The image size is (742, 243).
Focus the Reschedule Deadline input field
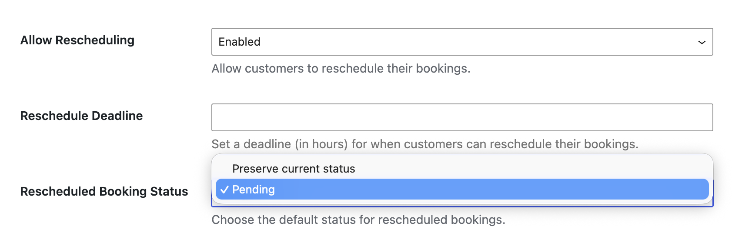coord(462,117)
